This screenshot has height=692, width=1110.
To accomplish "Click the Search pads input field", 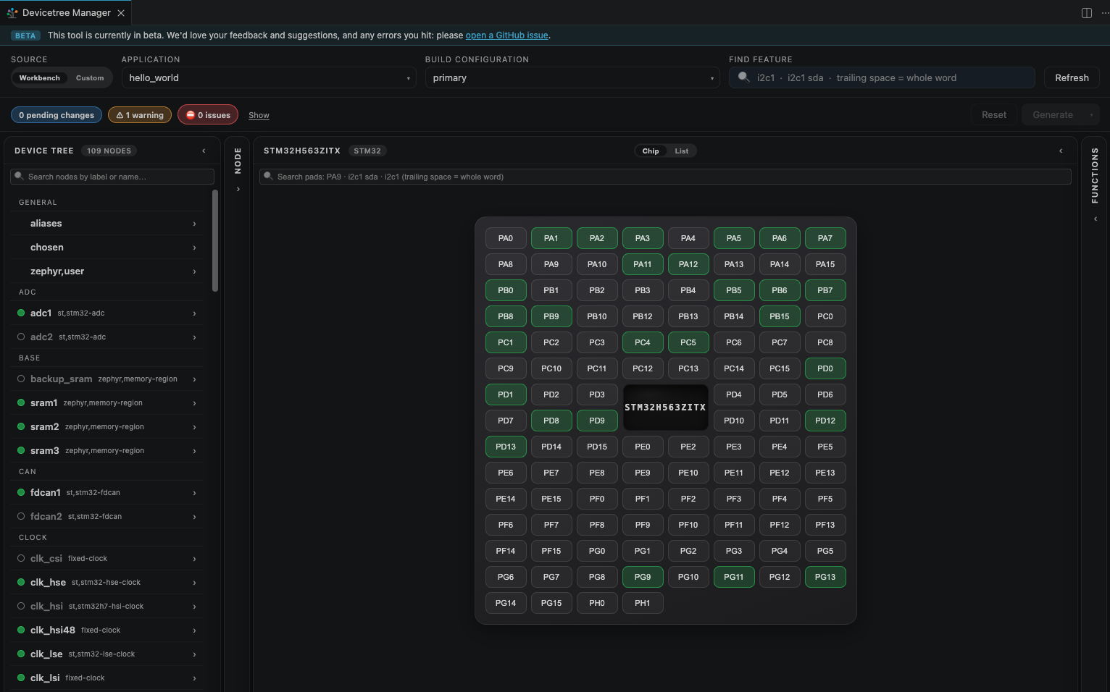I will coord(665,177).
